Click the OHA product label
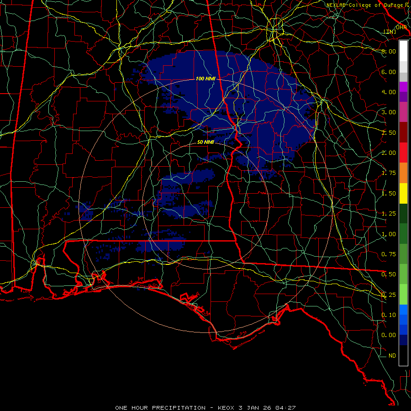 coord(401,27)
